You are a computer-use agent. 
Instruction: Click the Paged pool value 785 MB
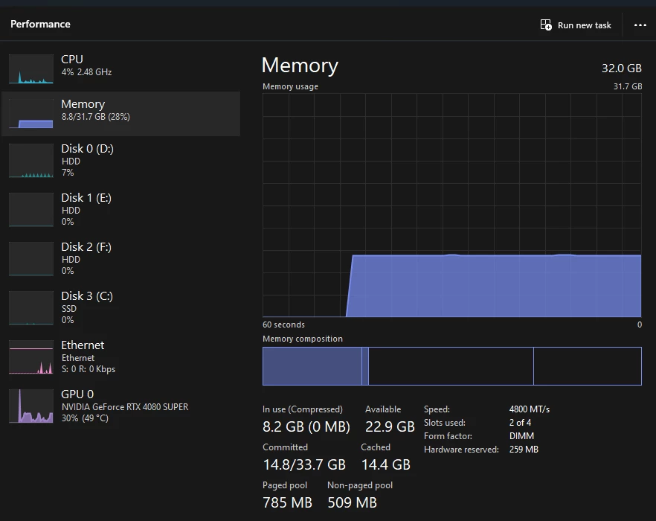coord(287,502)
